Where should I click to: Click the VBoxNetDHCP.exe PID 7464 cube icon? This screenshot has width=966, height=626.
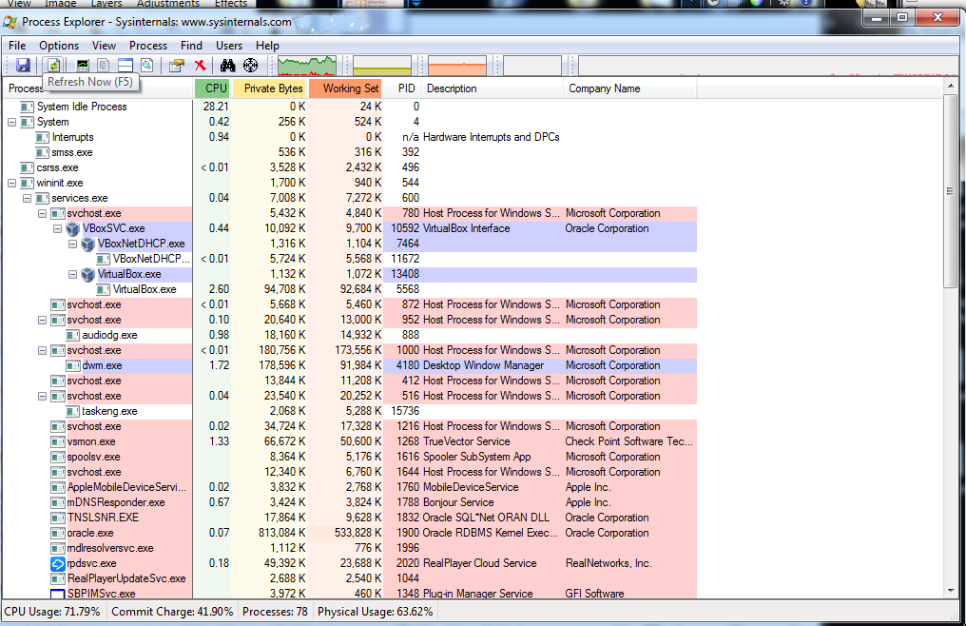[x=88, y=245]
